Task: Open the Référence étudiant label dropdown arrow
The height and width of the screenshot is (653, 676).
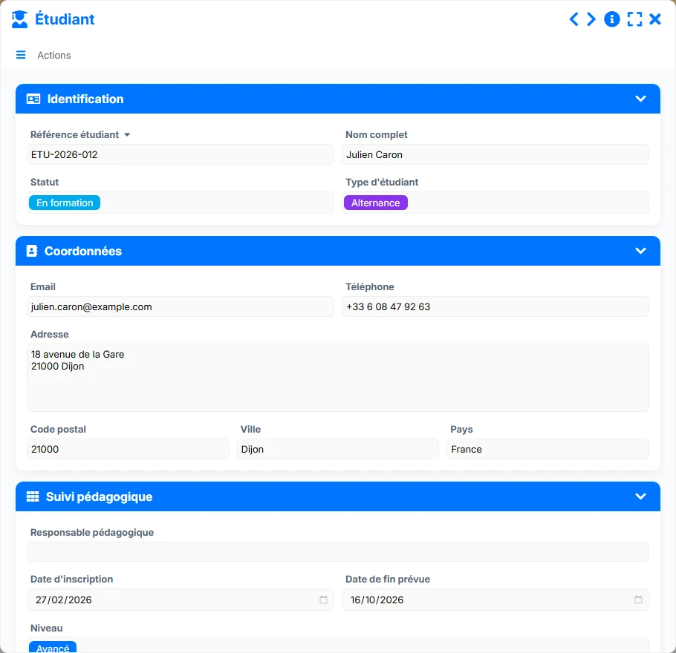Action: point(127,135)
